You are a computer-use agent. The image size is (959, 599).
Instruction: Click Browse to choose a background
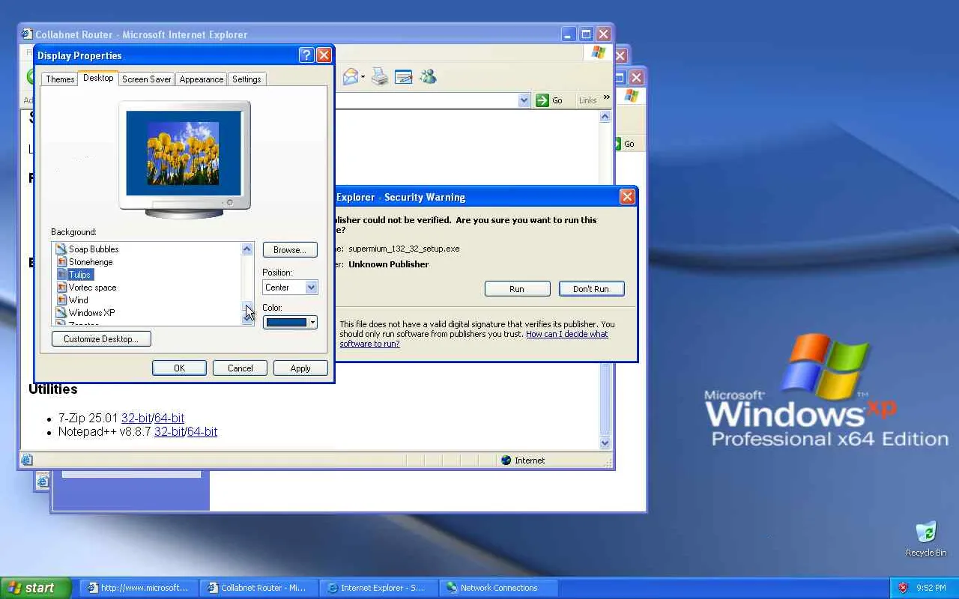coord(290,250)
